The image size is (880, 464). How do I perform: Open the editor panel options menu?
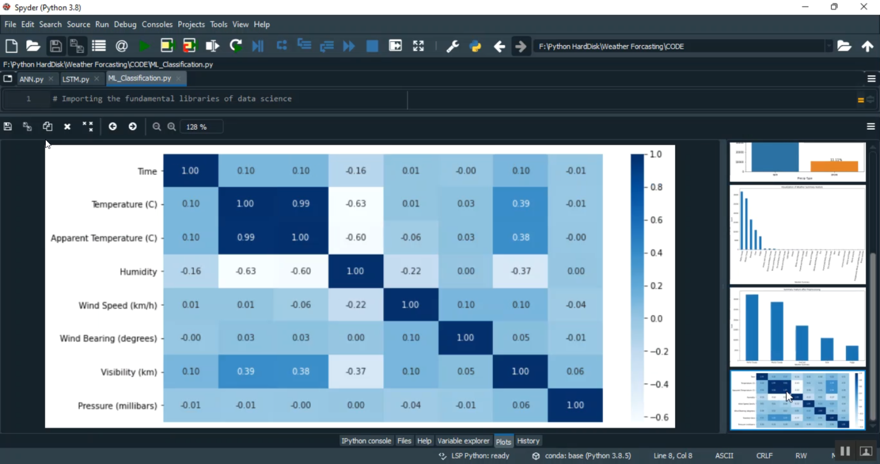(x=871, y=78)
